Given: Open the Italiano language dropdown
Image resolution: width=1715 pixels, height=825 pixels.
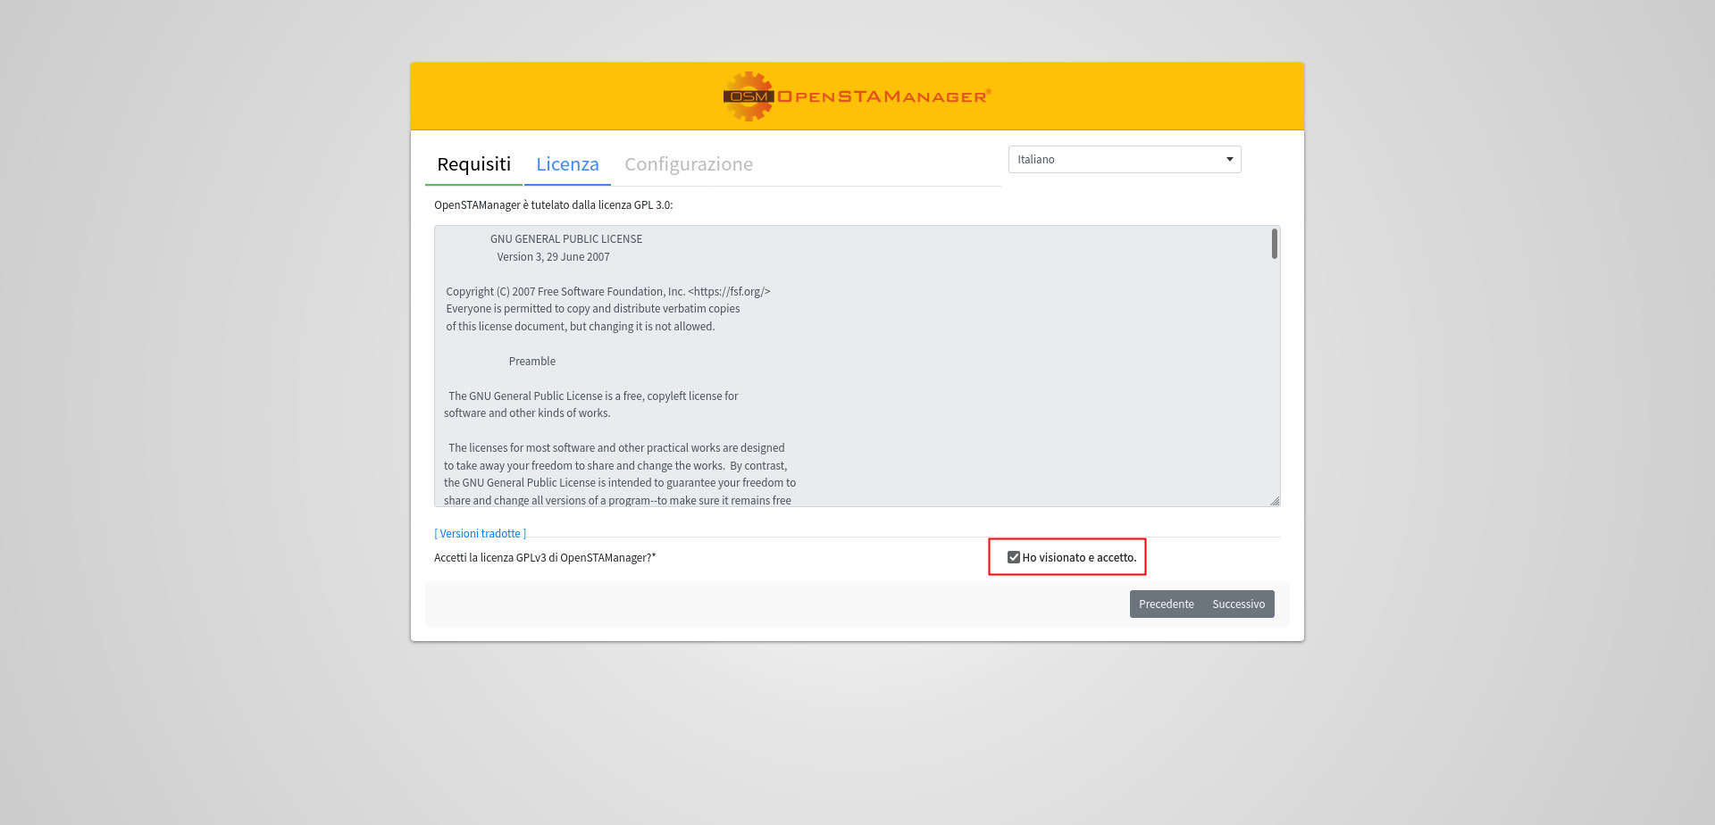Looking at the screenshot, I should 1125,159.
